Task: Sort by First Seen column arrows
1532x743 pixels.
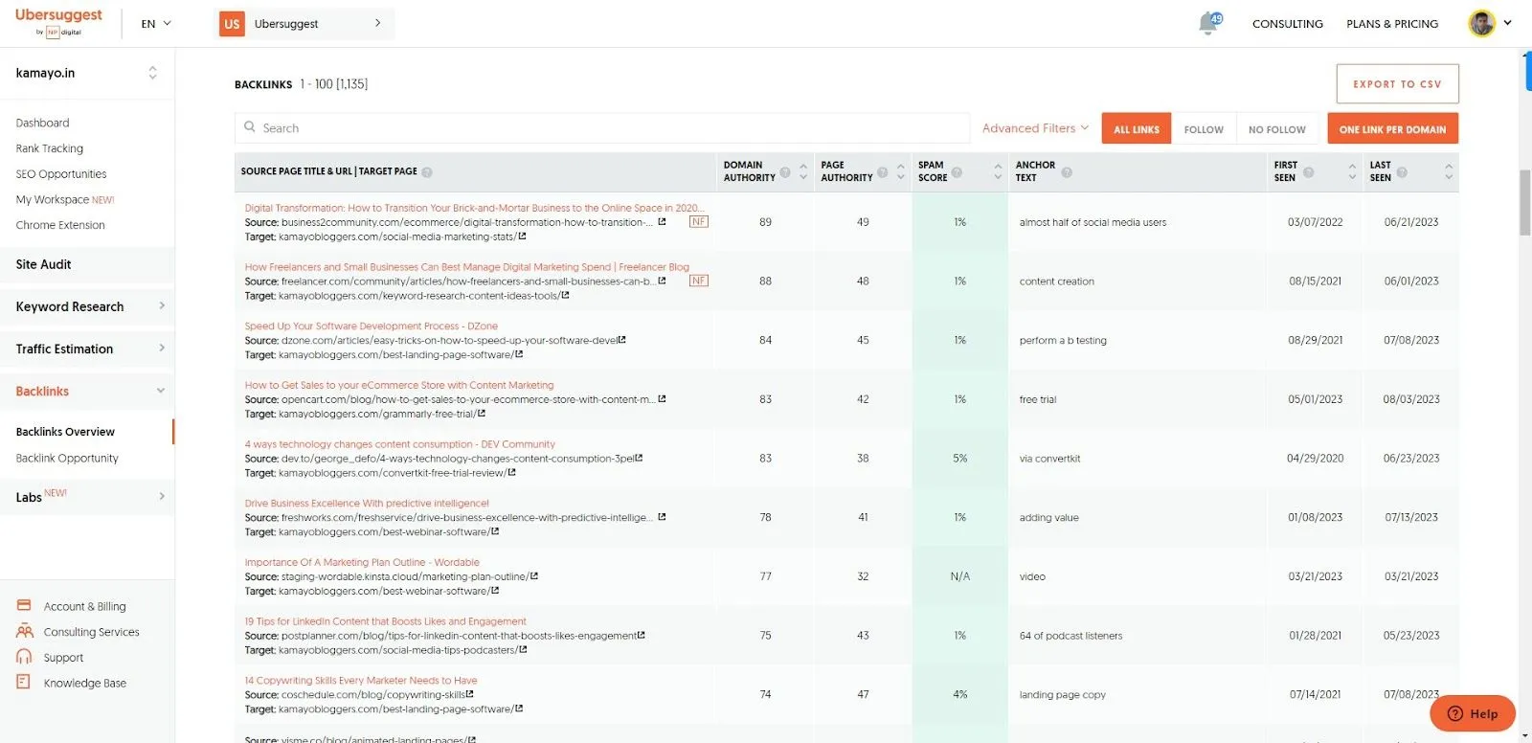Action: [1352, 171]
